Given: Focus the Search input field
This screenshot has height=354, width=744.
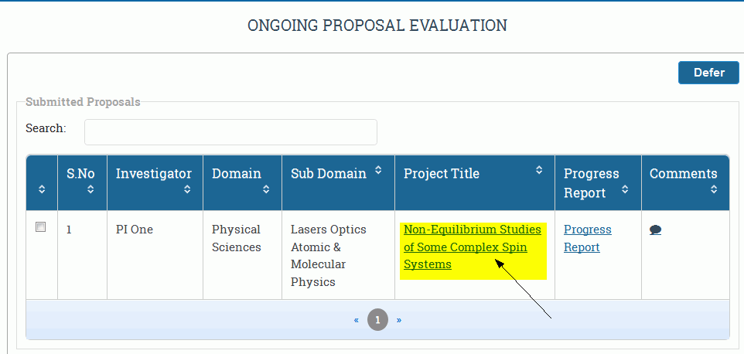Looking at the screenshot, I should pos(230,132).
